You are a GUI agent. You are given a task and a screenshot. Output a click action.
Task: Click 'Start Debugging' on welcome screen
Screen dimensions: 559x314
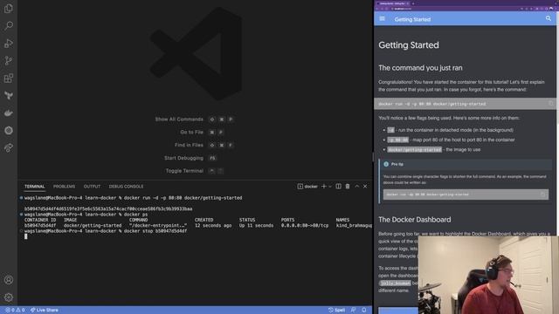pyautogui.click(x=183, y=158)
